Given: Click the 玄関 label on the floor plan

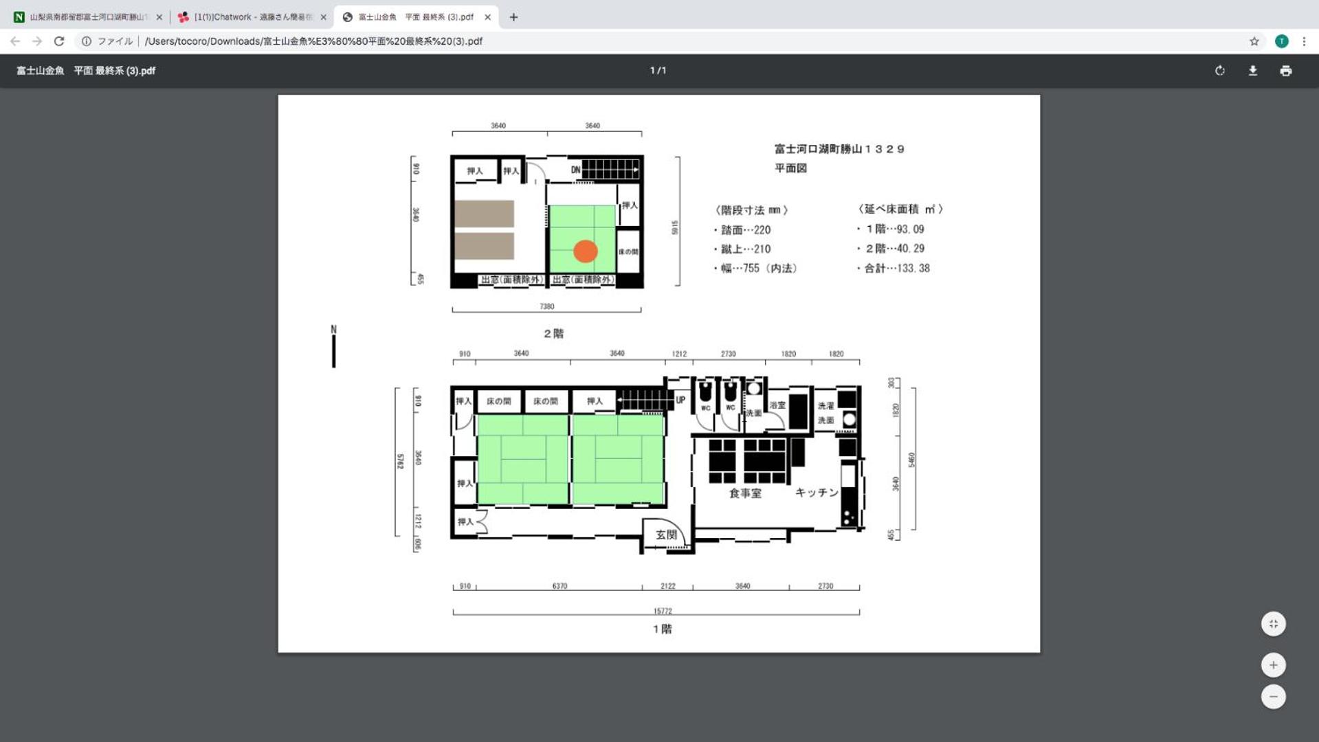Looking at the screenshot, I should tap(666, 535).
